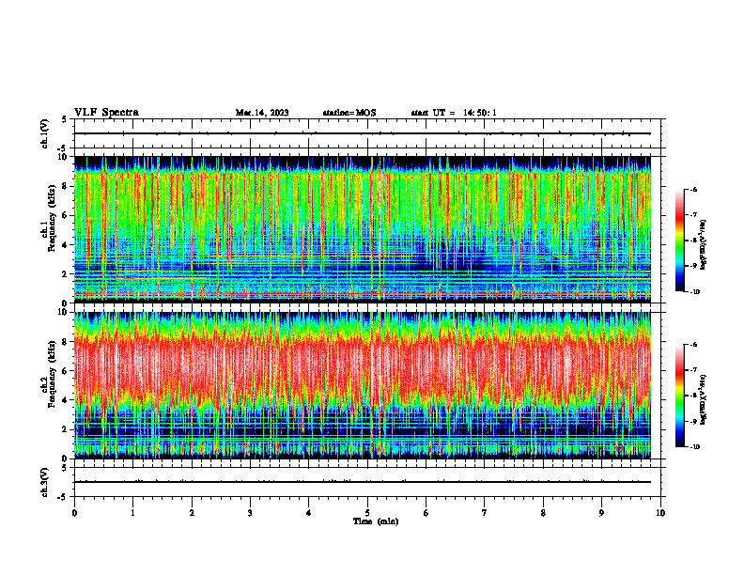Click the ch.1 power color scale bar
The width and height of the screenshot is (744, 575).
(x=679, y=241)
